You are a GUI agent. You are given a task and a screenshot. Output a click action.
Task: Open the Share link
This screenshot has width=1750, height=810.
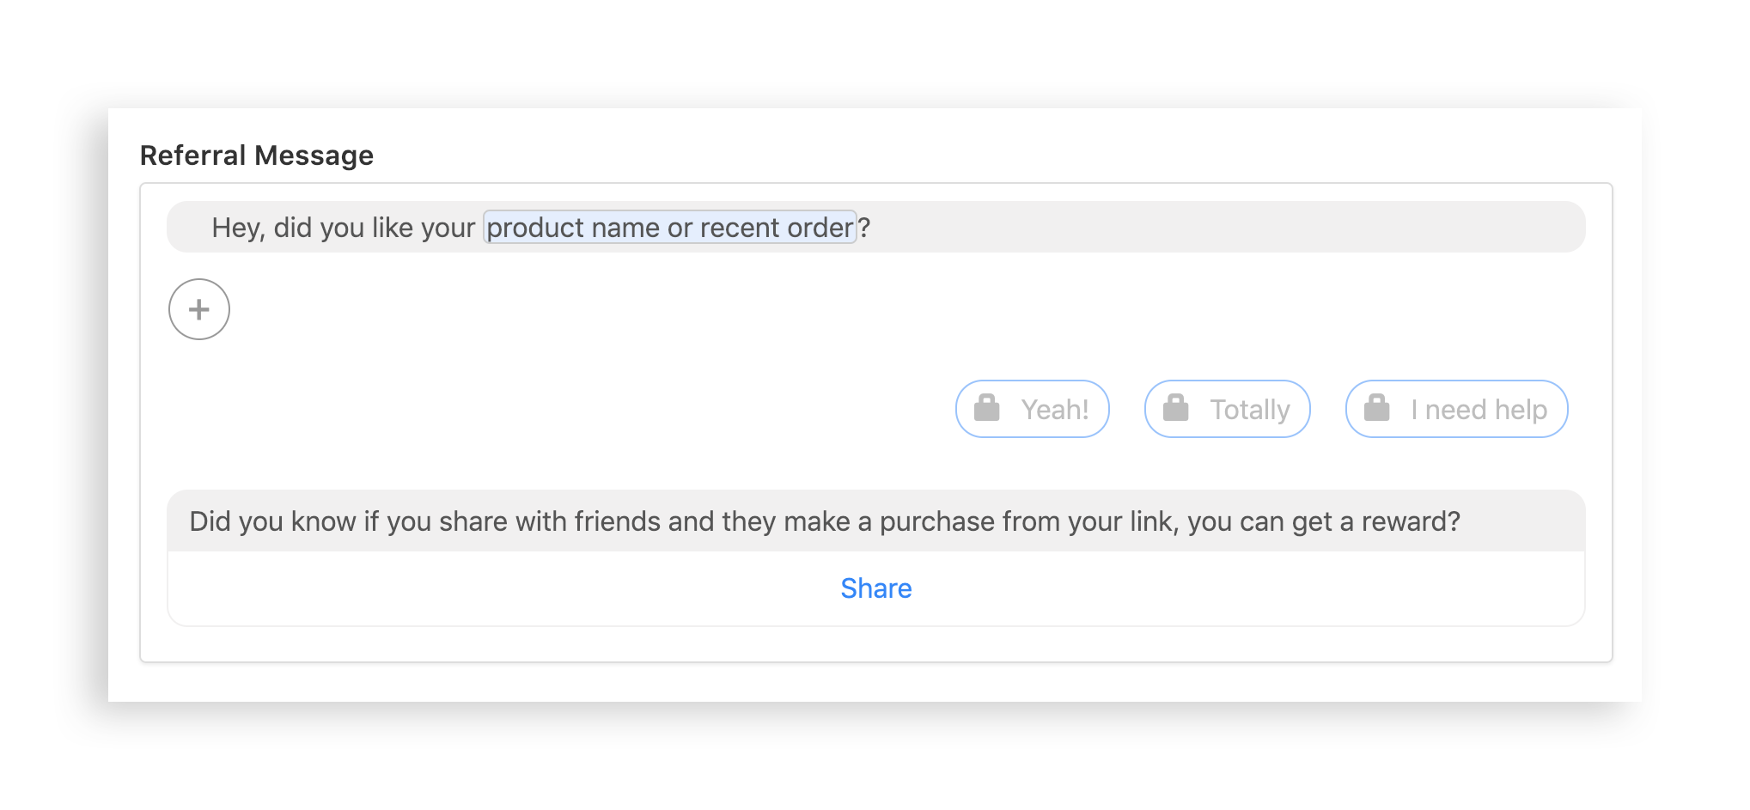click(876, 588)
